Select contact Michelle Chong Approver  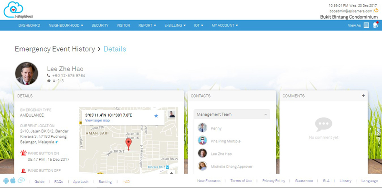click(x=232, y=166)
